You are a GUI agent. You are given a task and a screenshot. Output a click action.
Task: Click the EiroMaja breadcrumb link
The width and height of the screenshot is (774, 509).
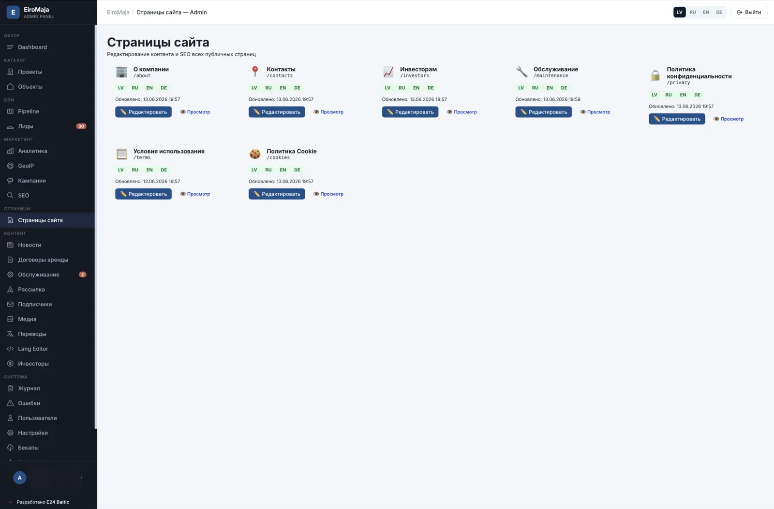point(118,12)
